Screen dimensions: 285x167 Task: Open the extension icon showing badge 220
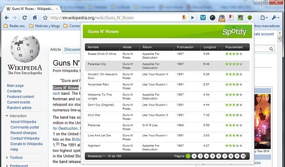222,18
